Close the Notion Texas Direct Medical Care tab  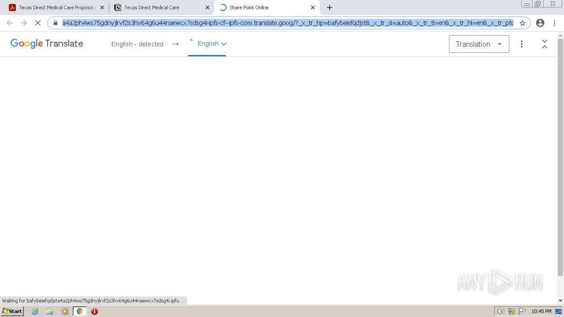pyautogui.click(x=208, y=7)
